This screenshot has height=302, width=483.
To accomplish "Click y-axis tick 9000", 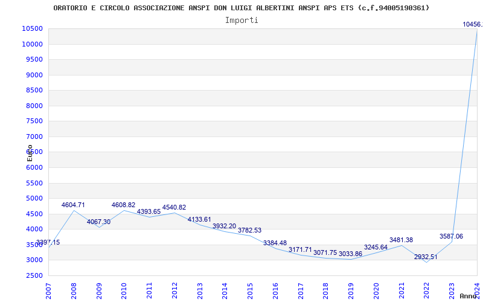I will (x=34, y=75).
